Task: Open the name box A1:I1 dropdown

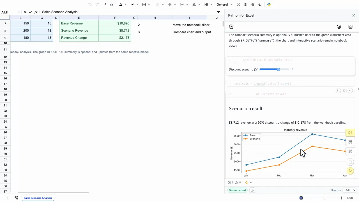Action: click(19, 12)
